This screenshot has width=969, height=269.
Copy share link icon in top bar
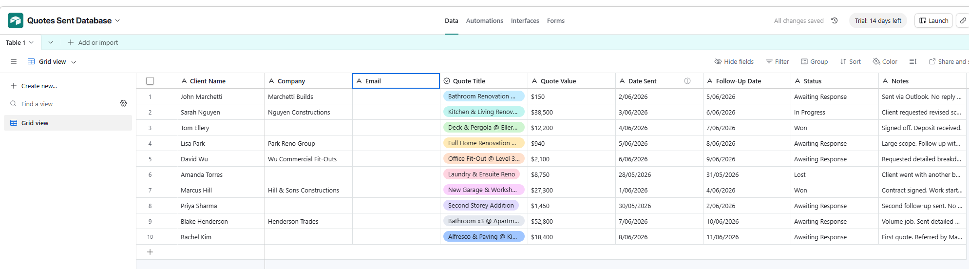pos(963,20)
